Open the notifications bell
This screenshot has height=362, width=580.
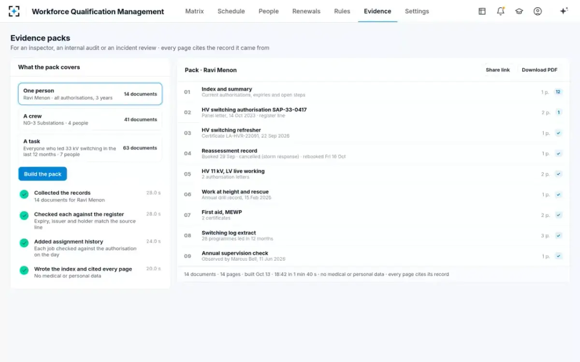[501, 11]
